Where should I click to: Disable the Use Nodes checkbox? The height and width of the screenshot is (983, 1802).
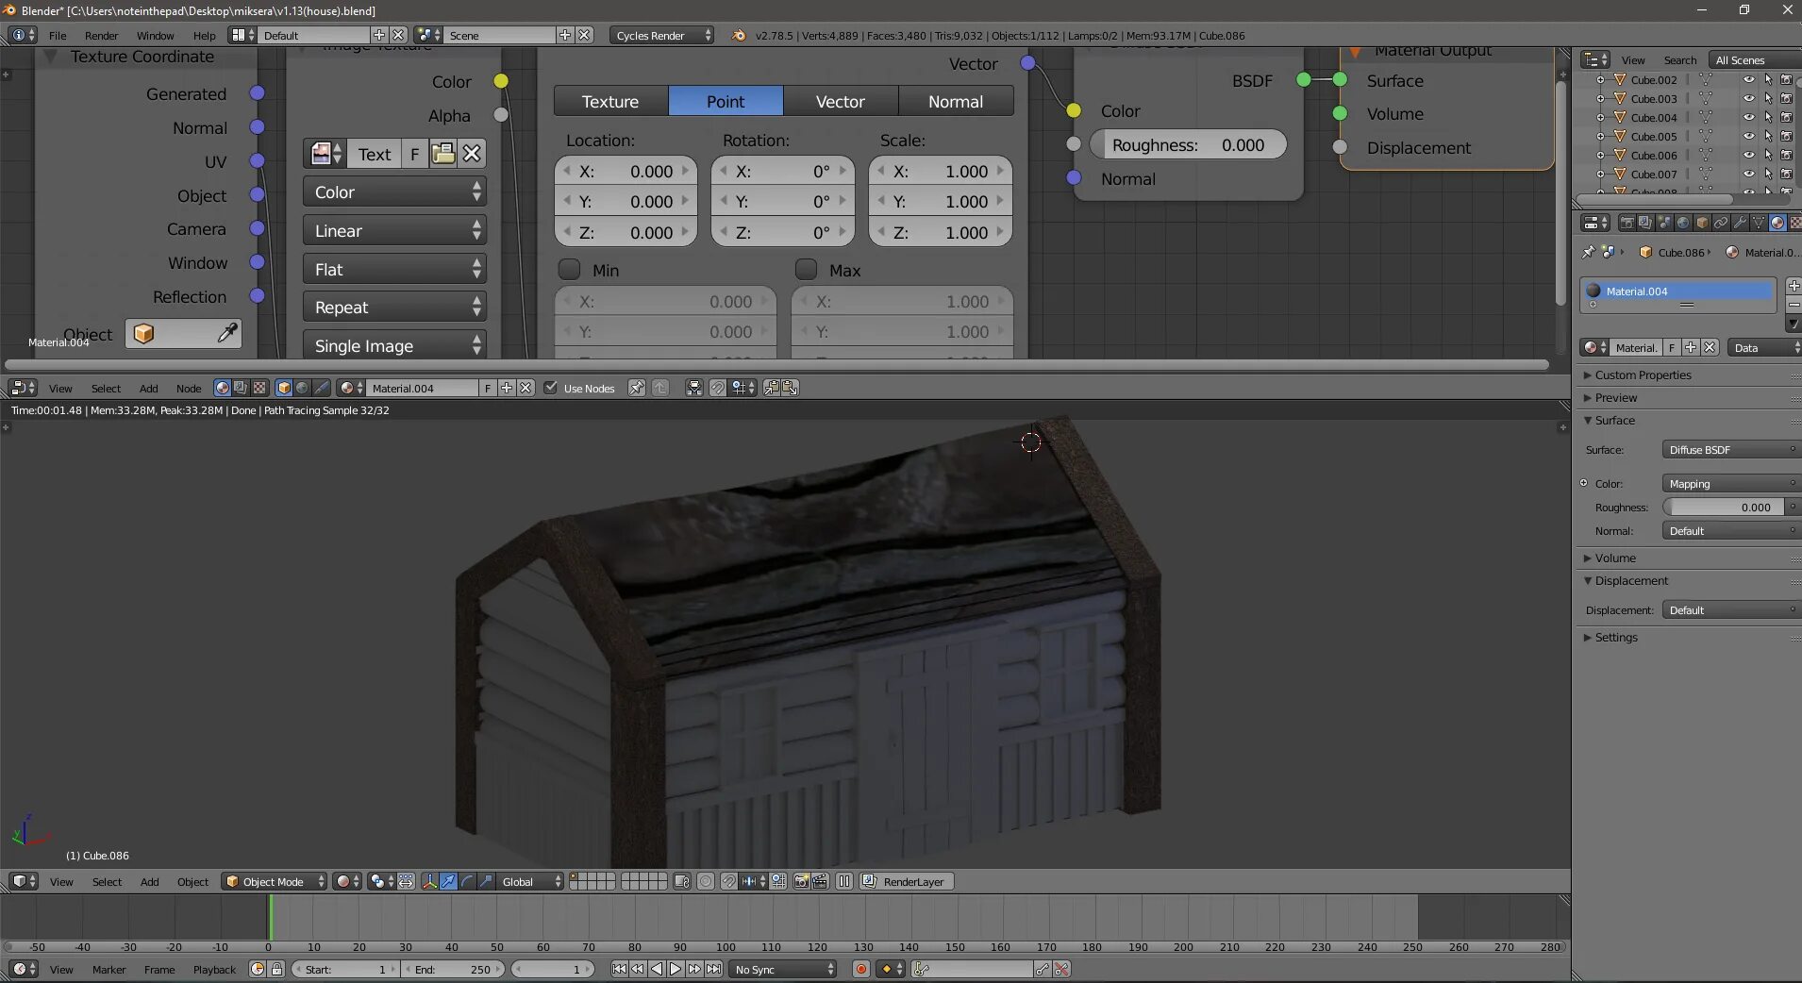[x=551, y=388]
